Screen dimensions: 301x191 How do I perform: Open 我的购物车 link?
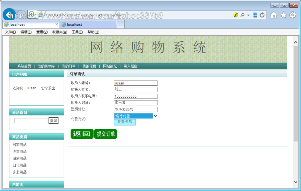pyautogui.click(x=46, y=66)
